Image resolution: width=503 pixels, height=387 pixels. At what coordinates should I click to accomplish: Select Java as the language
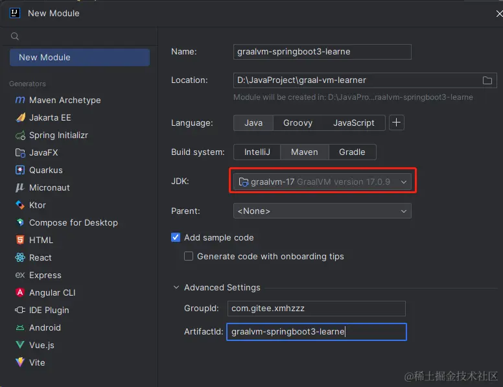253,123
